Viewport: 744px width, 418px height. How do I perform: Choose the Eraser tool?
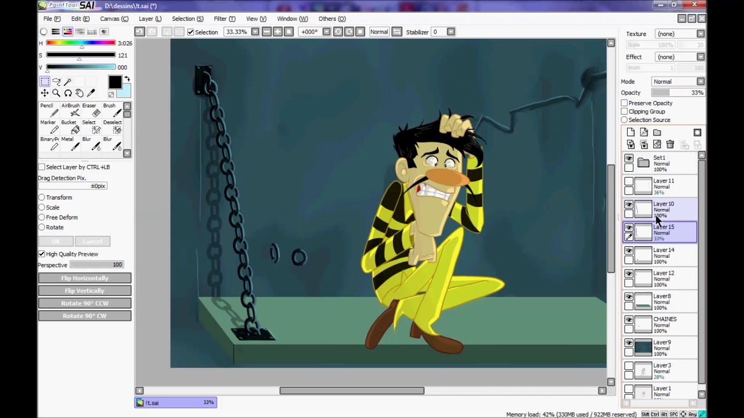pos(91,110)
